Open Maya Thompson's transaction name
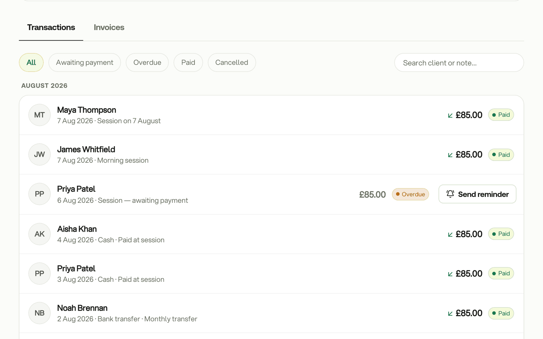This screenshot has width=543, height=339. tap(86, 110)
